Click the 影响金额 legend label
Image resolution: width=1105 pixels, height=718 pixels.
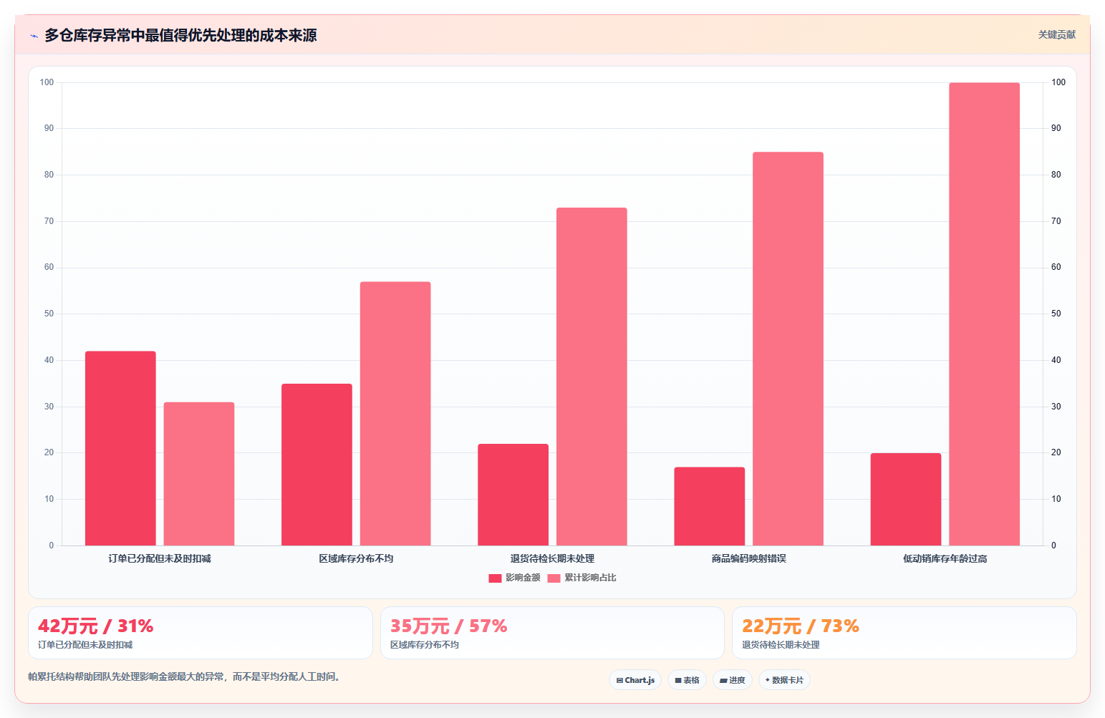coord(523,578)
